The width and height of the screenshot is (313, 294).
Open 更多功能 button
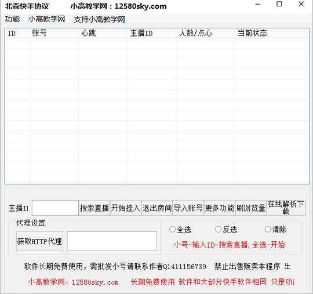(220, 208)
